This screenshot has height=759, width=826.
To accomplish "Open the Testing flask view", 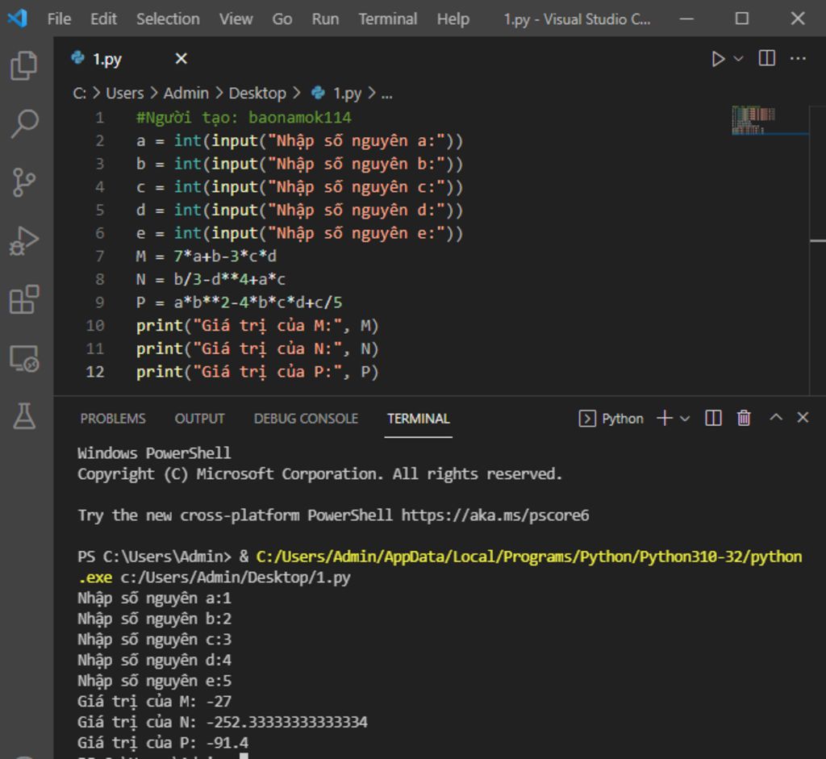I will (x=24, y=417).
